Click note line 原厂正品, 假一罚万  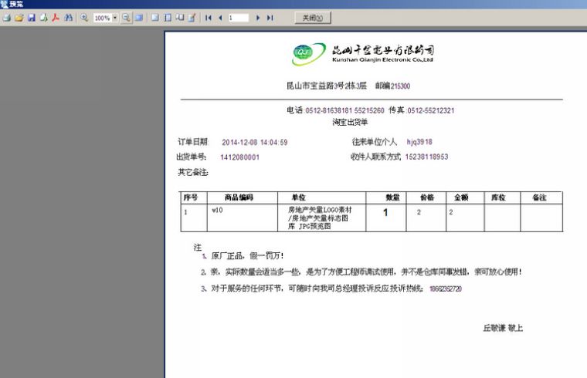pyautogui.click(x=247, y=256)
